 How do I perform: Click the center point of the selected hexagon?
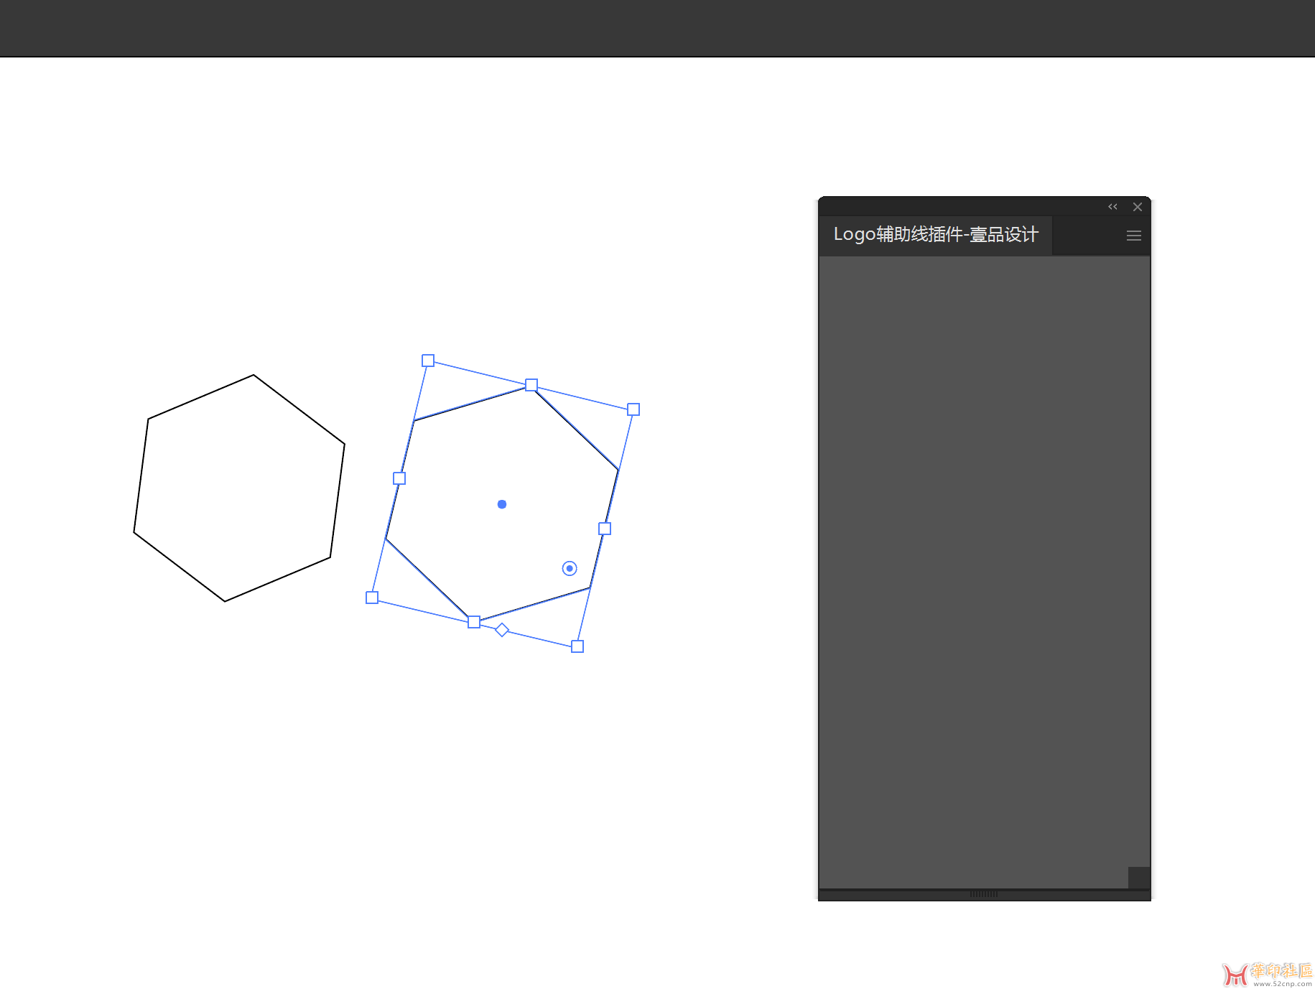tap(502, 504)
